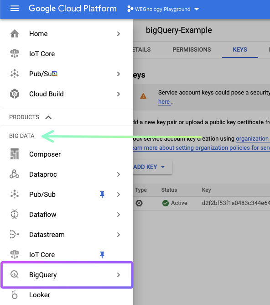270x305 pixels.
Task: Click the Datastream icon
Action: point(15,234)
